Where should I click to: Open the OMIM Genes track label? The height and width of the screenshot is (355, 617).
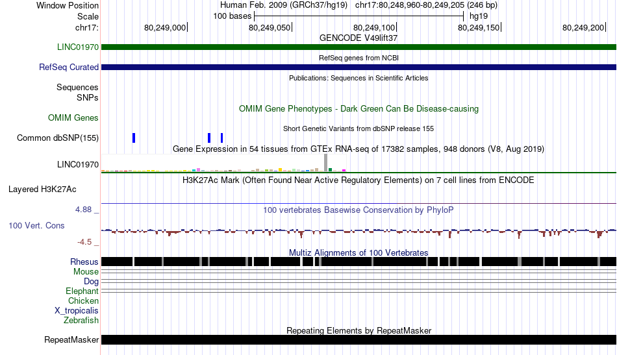pos(73,118)
